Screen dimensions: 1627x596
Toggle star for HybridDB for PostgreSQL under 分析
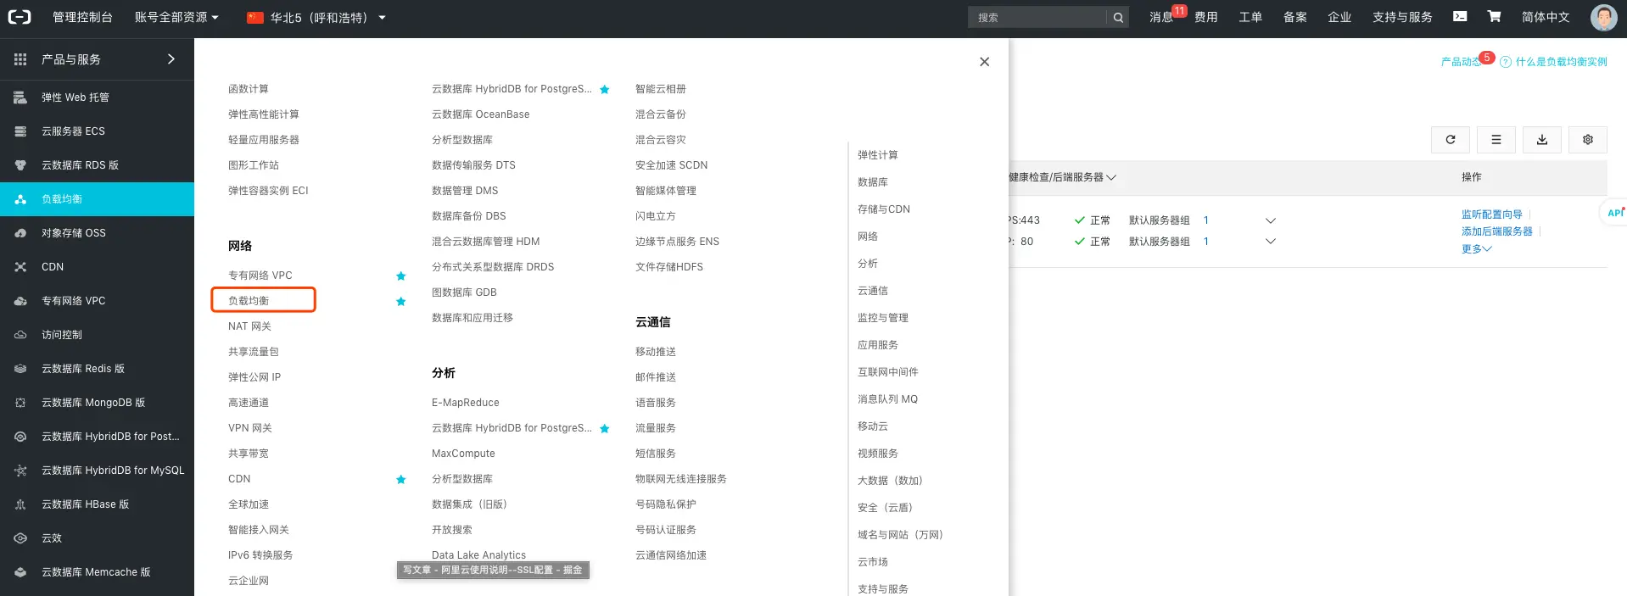coord(605,428)
